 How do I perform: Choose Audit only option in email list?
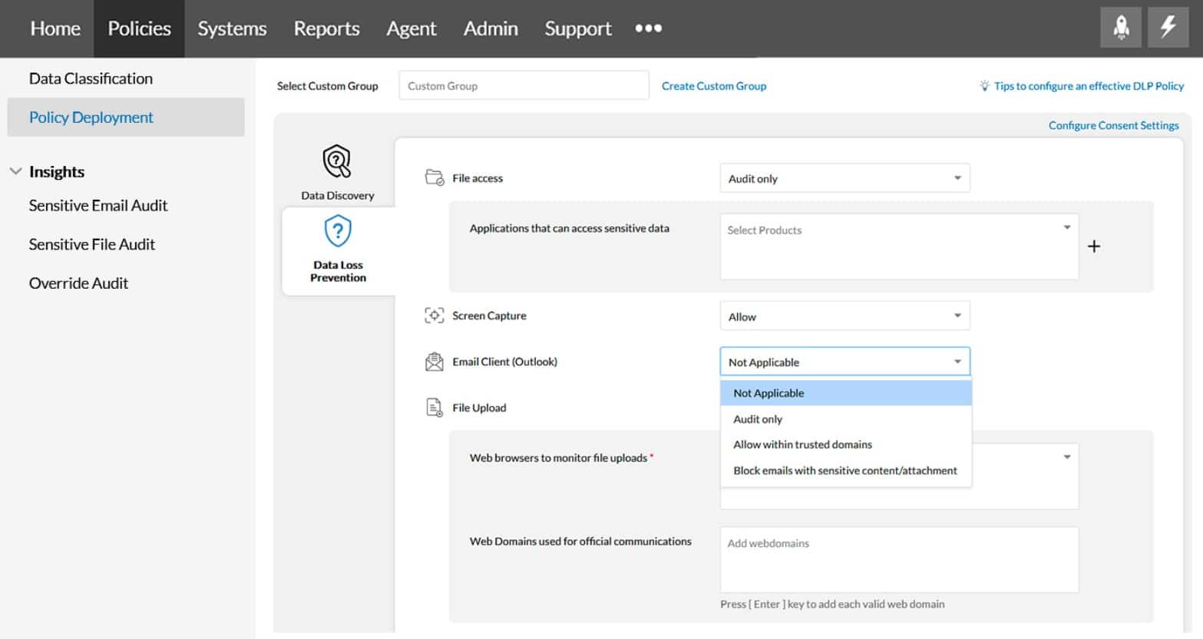tap(846, 419)
